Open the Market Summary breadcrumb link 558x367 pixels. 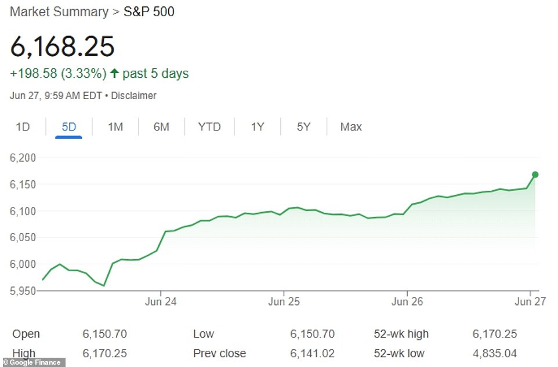point(57,12)
